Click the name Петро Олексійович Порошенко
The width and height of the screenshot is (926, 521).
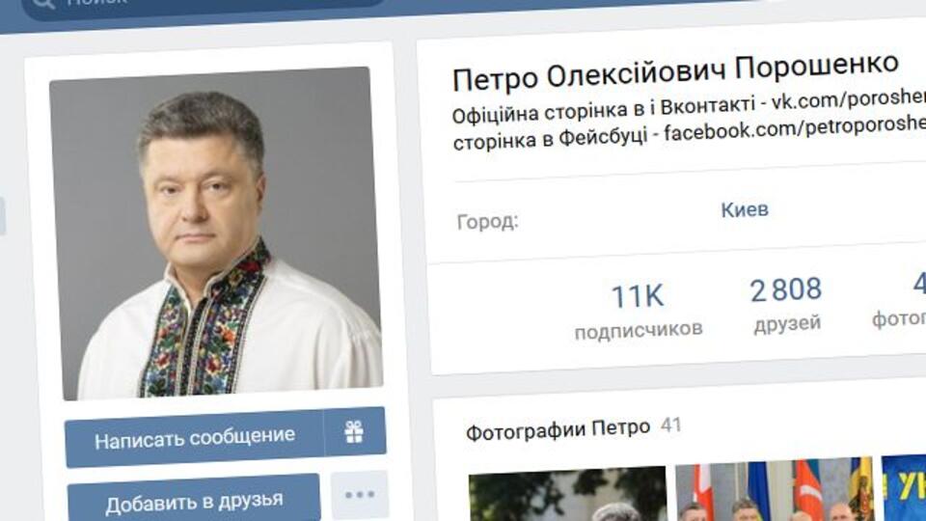(675, 71)
